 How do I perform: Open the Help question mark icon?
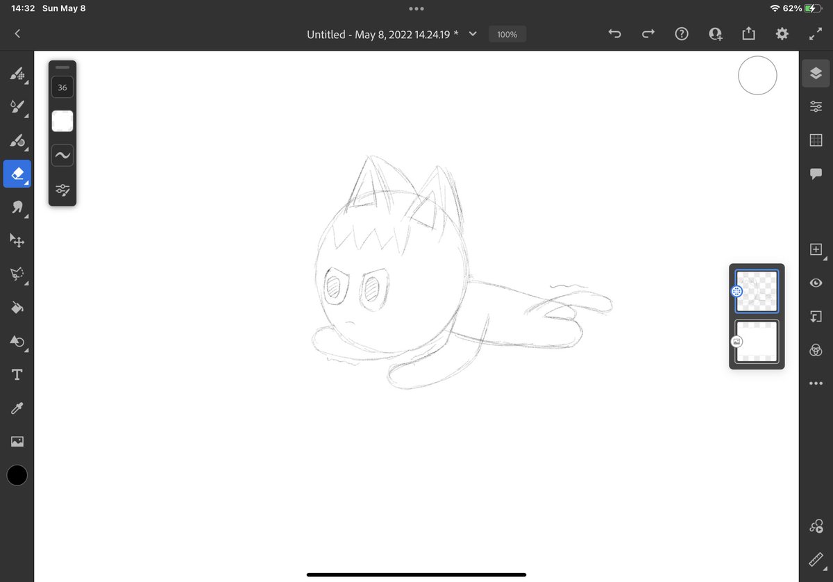coord(682,33)
